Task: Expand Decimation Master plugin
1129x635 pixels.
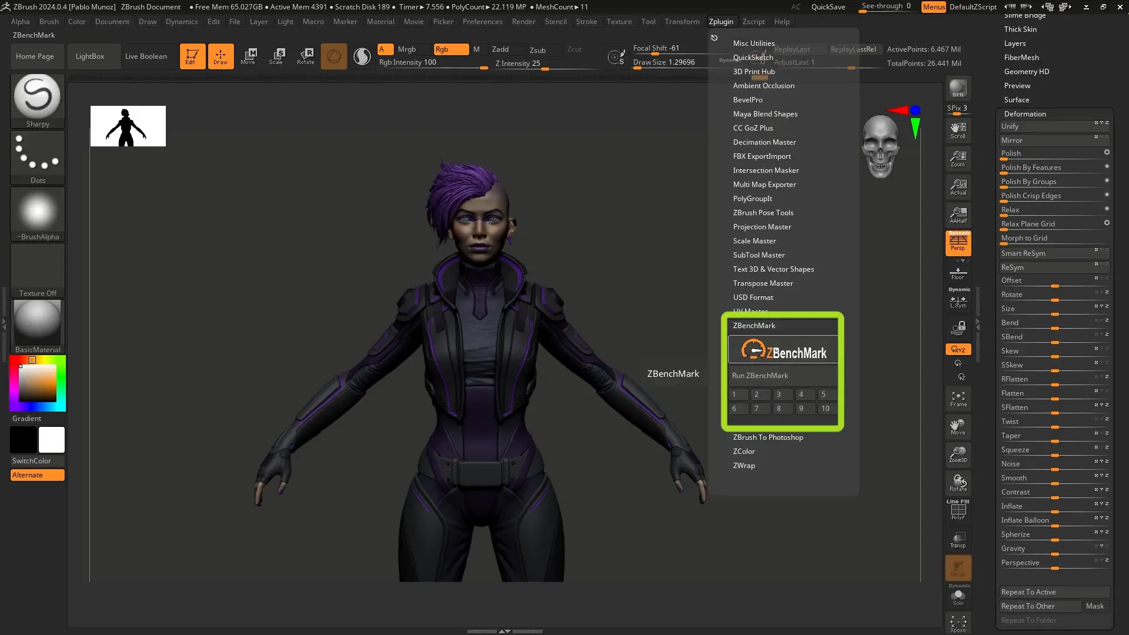Action: coord(764,142)
